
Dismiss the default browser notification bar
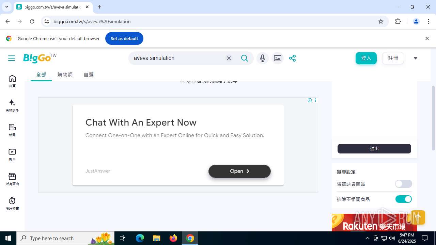[427, 38]
